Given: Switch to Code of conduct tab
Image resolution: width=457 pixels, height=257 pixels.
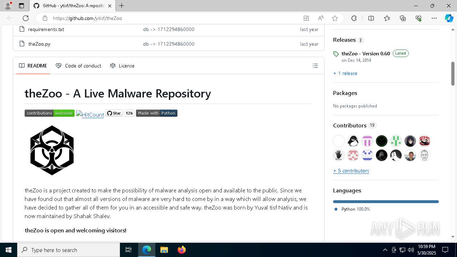Looking at the screenshot, I should (x=79, y=66).
